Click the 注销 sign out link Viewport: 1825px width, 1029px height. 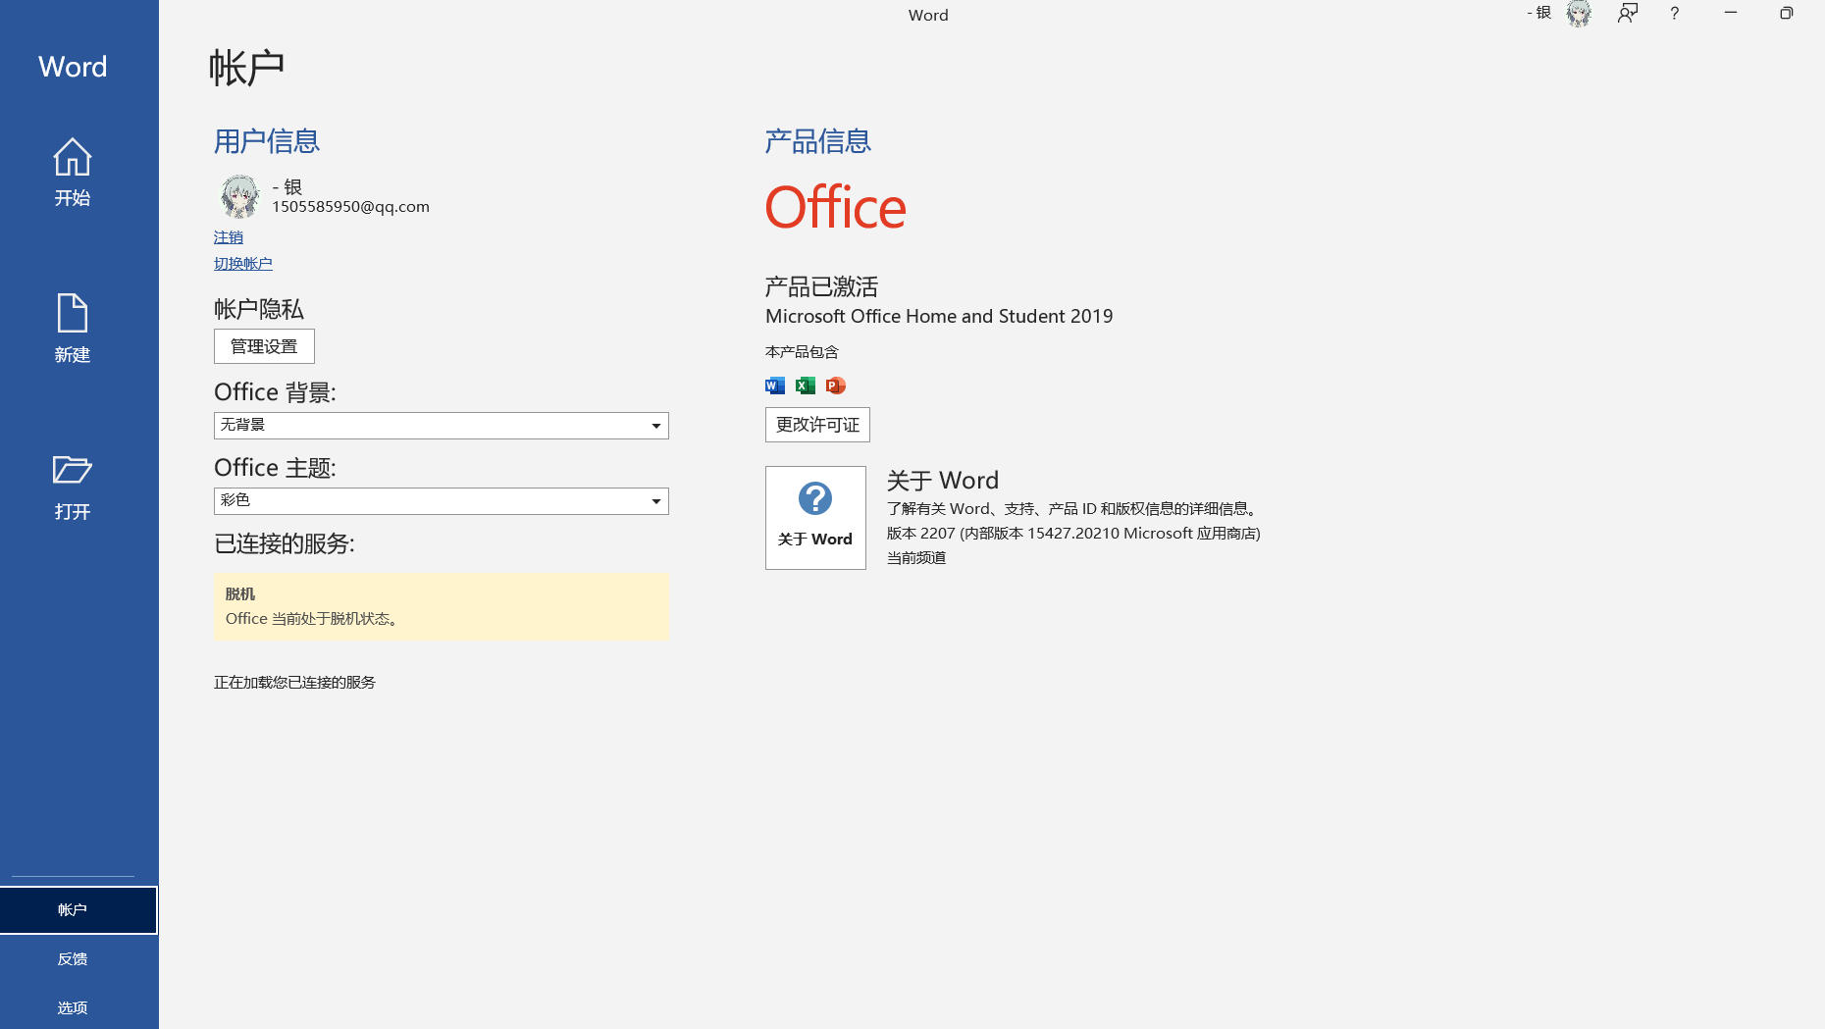tap(229, 237)
